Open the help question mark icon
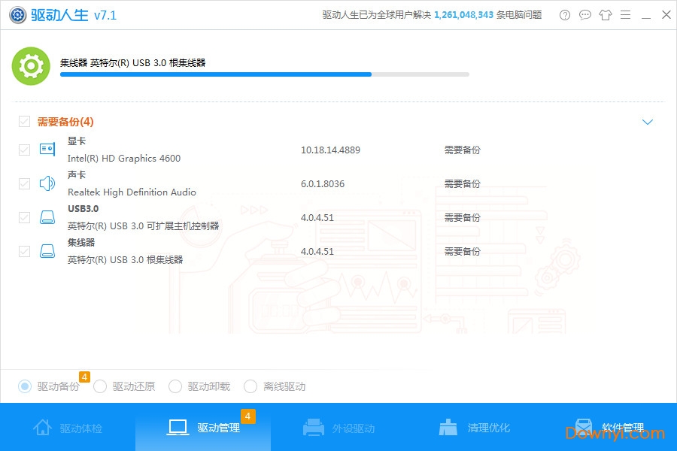 click(565, 15)
